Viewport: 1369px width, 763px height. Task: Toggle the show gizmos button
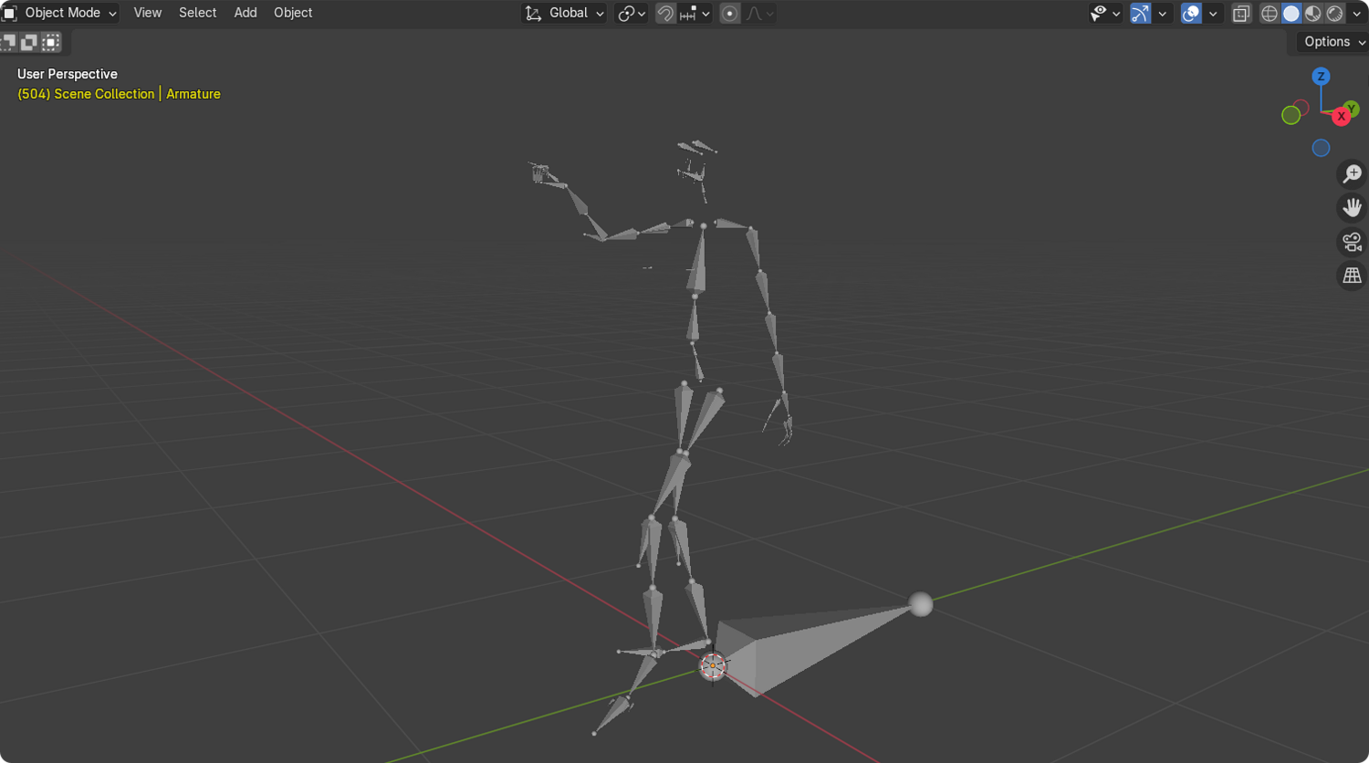(1141, 13)
